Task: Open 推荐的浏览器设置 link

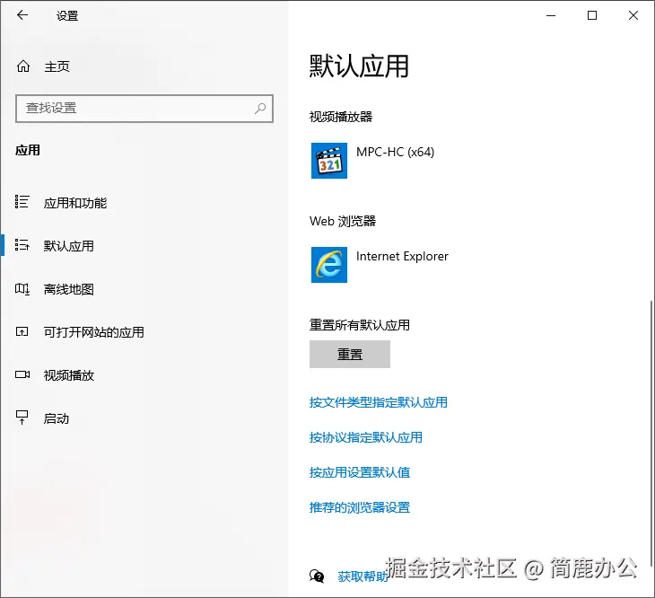Action: [x=359, y=507]
